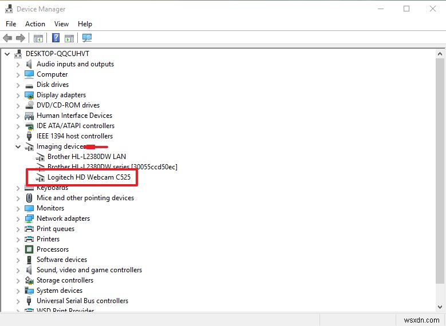The height and width of the screenshot is (326, 446).
Task: Click the Processors chip icon
Action: click(29, 249)
